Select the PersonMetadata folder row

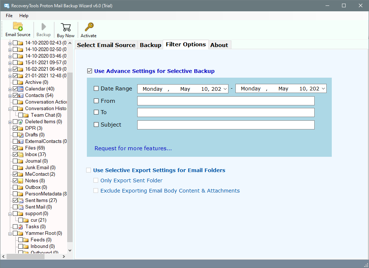tap(46, 194)
